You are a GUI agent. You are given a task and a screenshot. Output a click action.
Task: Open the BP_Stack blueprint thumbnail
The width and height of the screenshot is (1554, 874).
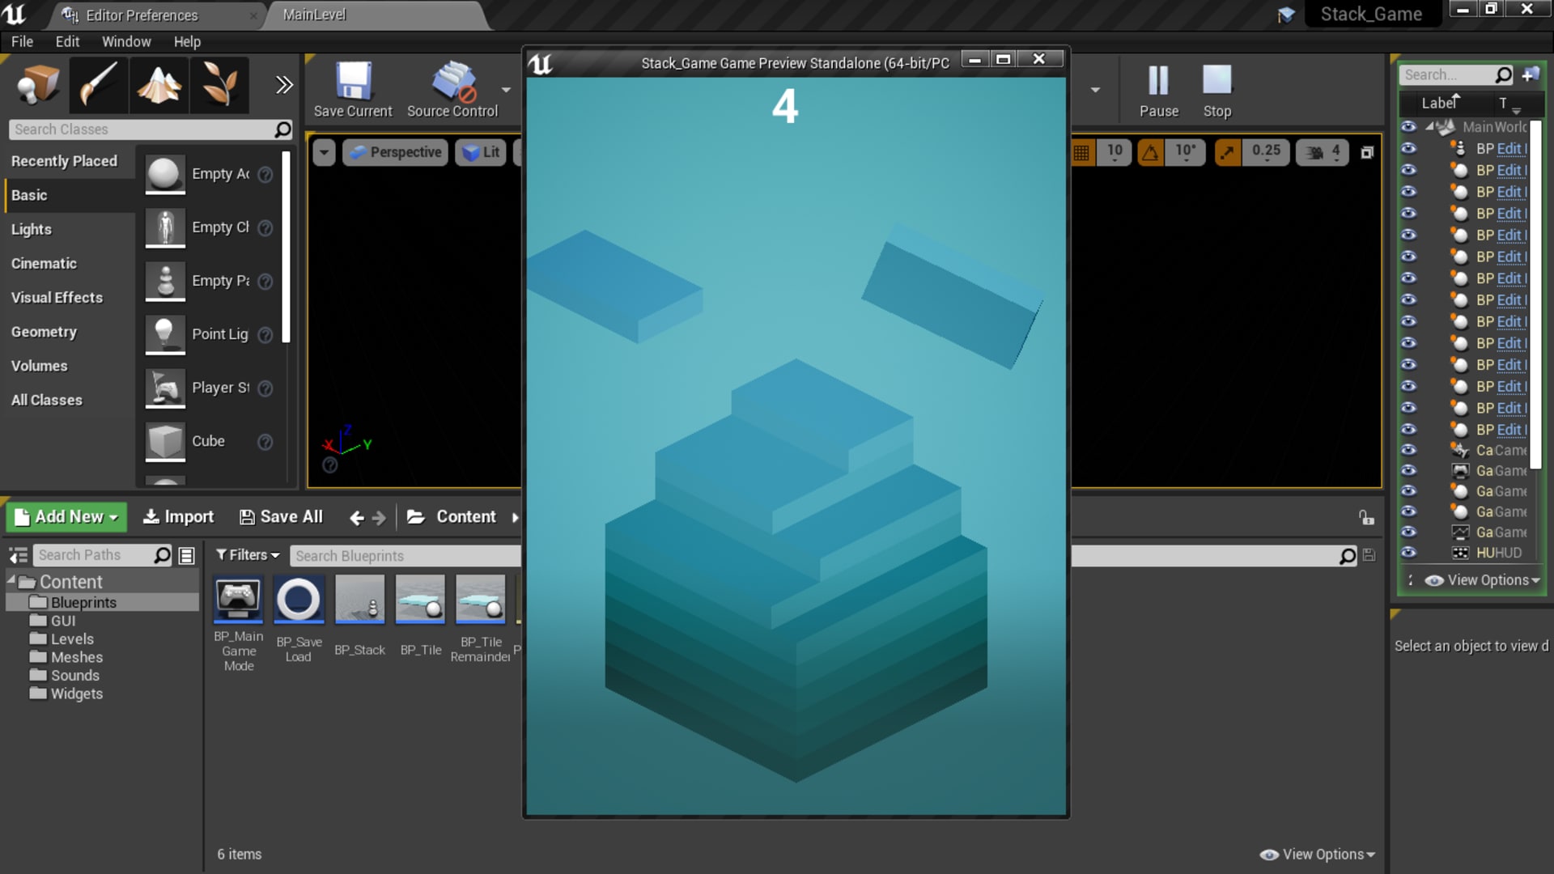[359, 600]
